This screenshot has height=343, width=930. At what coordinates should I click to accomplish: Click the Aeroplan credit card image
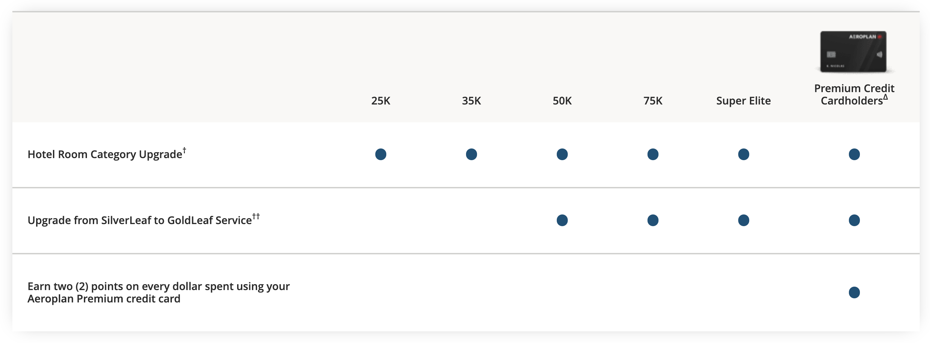point(853,52)
